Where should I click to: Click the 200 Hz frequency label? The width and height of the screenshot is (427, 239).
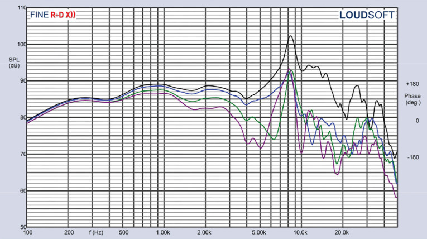click(x=68, y=232)
